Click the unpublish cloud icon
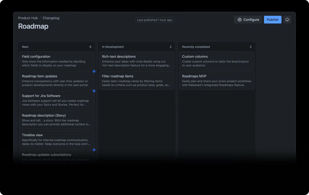The image size is (309, 195). (x=287, y=19)
